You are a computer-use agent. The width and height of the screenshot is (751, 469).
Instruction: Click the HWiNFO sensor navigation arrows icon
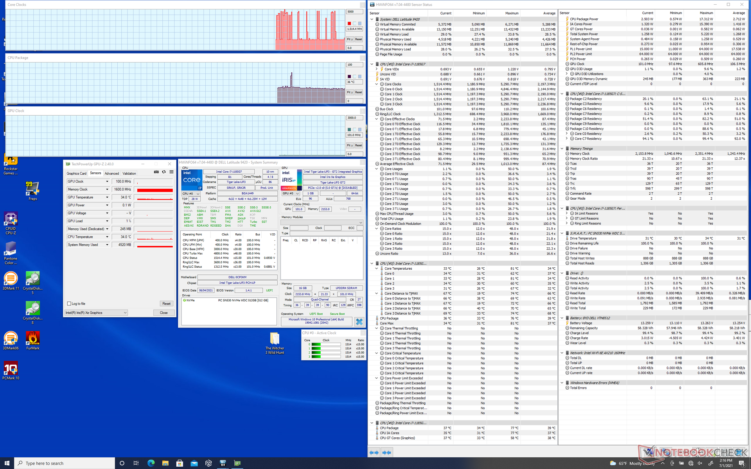pos(374,453)
